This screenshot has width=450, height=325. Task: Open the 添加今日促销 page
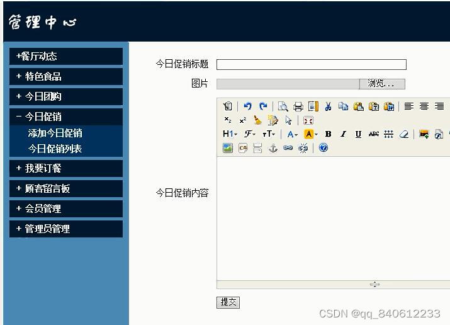tap(55, 133)
